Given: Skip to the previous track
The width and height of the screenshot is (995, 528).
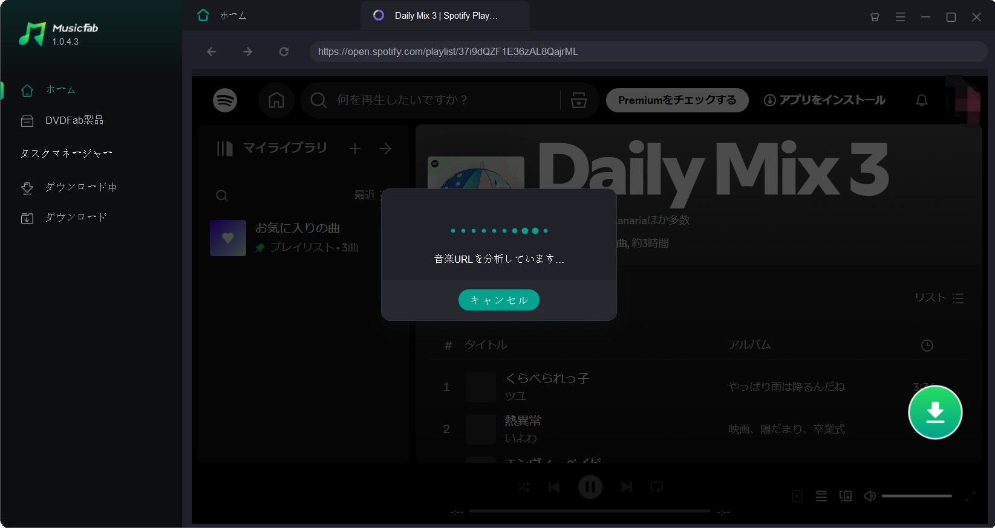Looking at the screenshot, I should click(x=554, y=487).
